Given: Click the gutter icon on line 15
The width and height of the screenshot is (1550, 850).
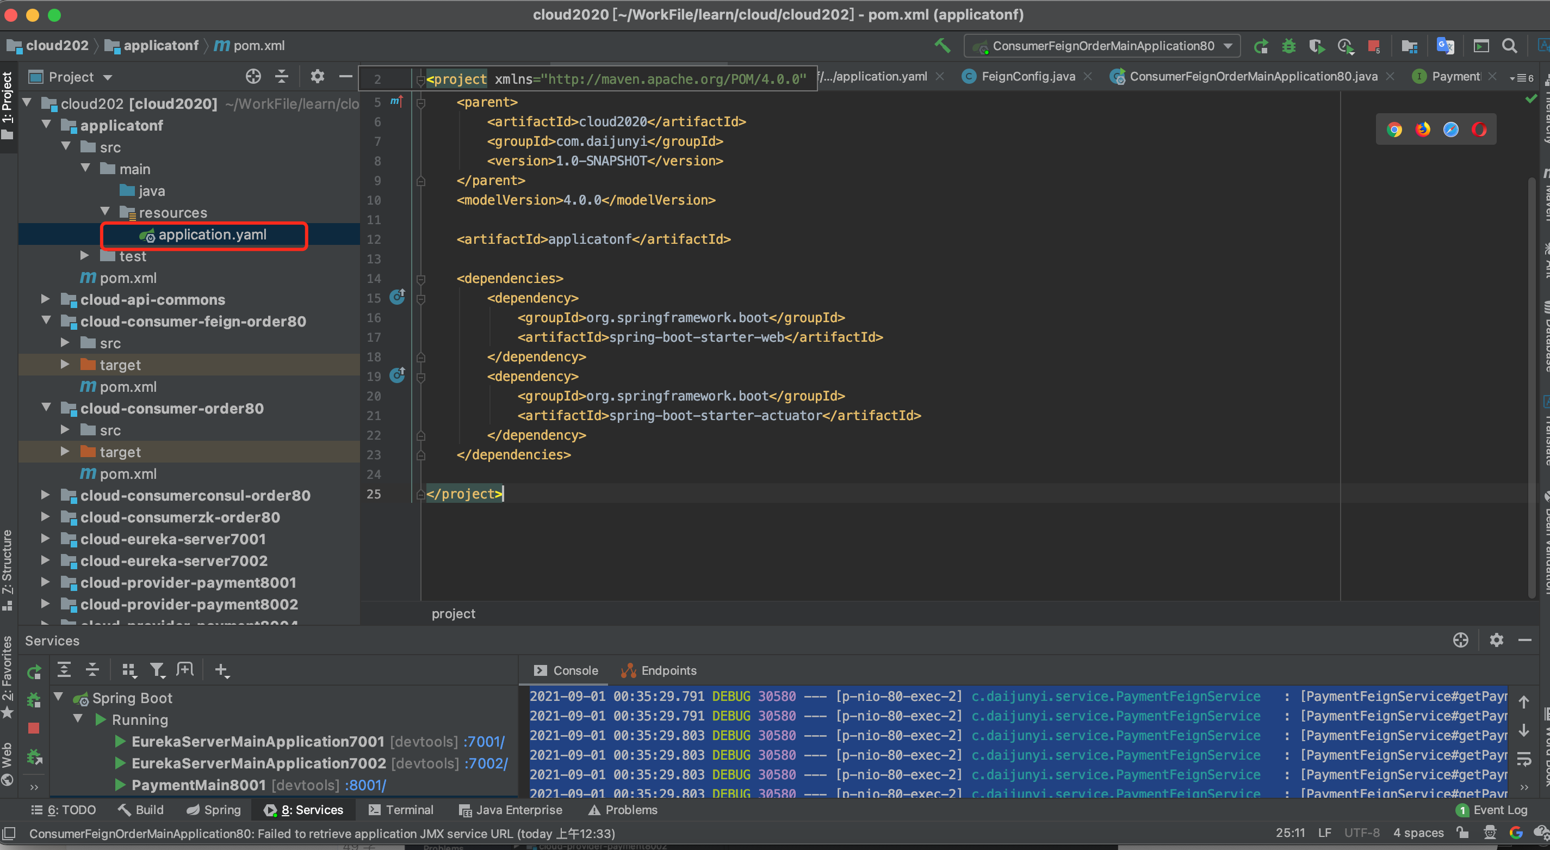Looking at the screenshot, I should (x=397, y=297).
